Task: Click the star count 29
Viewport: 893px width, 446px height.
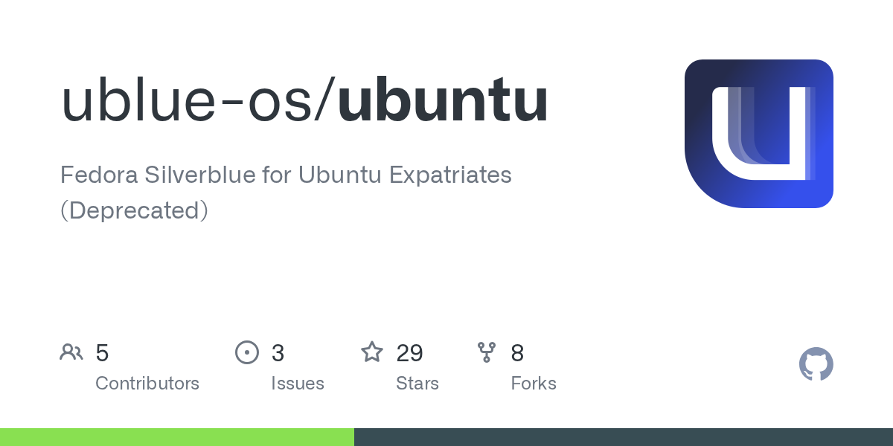Action: pyautogui.click(x=409, y=353)
